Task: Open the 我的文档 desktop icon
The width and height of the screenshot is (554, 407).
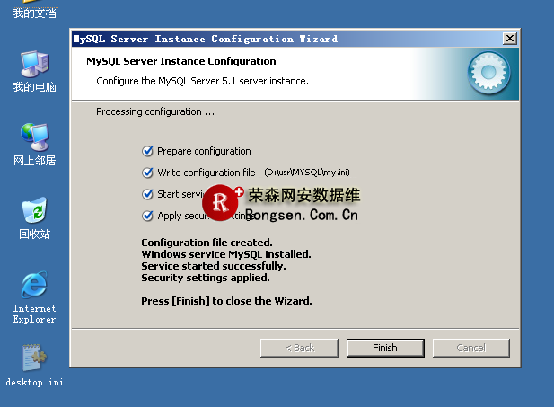Action: (34, 11)
